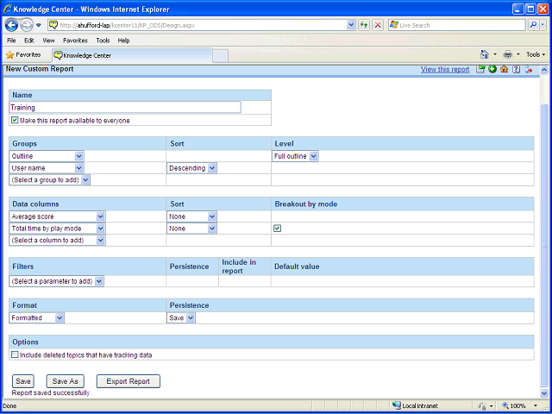This screenshot has width=552, height=414.
Task: Click the browser refresh icon
Action: (364, 25)
